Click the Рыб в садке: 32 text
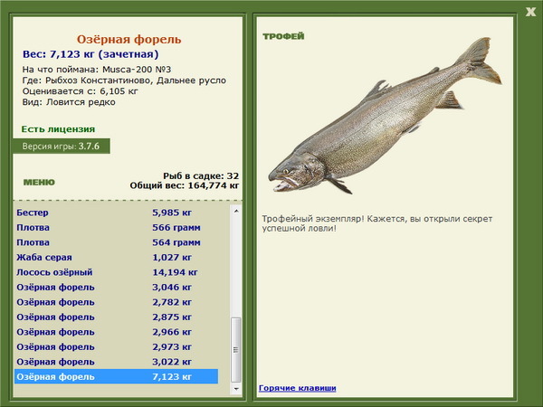The height and width of the screenshot is (407, 543). point(201,175)
